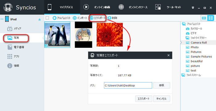
Task: Select the orange flower thumbnail
Action: 110,35
